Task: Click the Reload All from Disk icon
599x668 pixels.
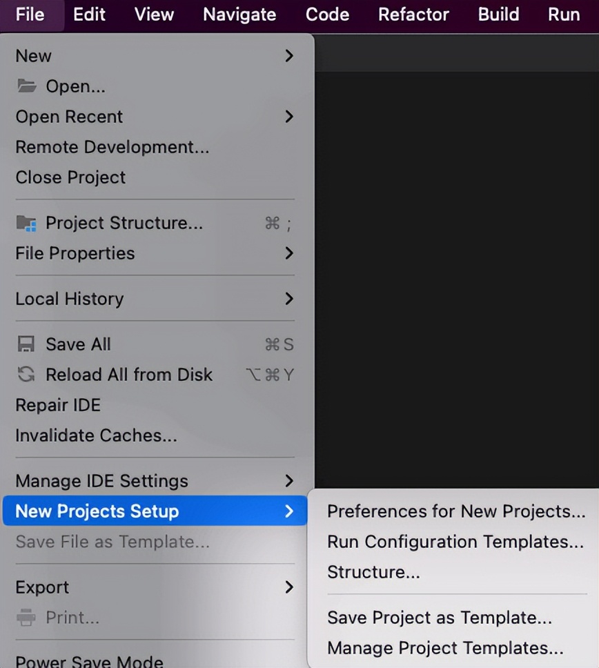Action: (26, 375)
